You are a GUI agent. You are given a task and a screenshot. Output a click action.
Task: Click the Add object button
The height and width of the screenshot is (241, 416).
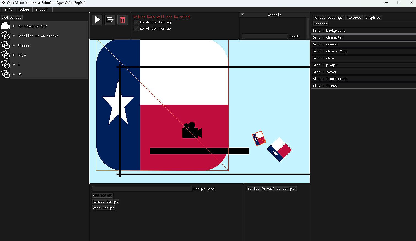(x=12, y=18)
